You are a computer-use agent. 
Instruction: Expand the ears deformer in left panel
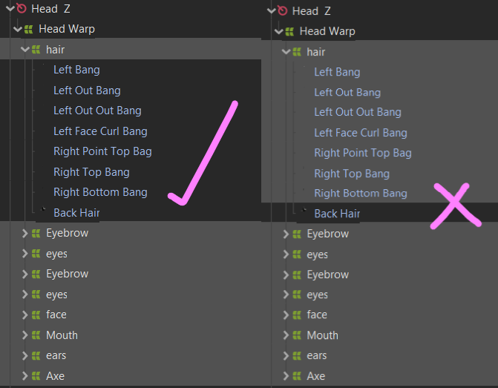[x=24, y=355]
